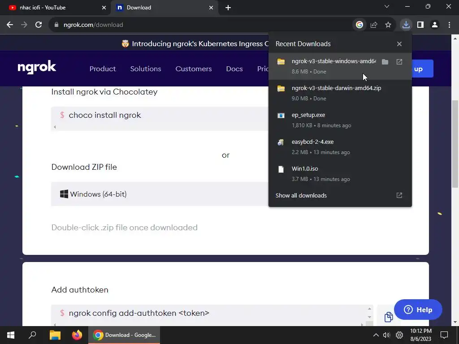Copy the authtoken command
Screen dimensions: 459x344
click(389, 317)
